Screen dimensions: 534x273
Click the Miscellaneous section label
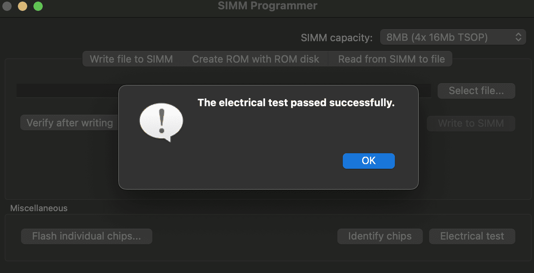(x=39, y=208)
